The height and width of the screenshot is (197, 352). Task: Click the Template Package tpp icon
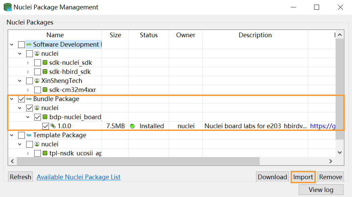[29, 135]
